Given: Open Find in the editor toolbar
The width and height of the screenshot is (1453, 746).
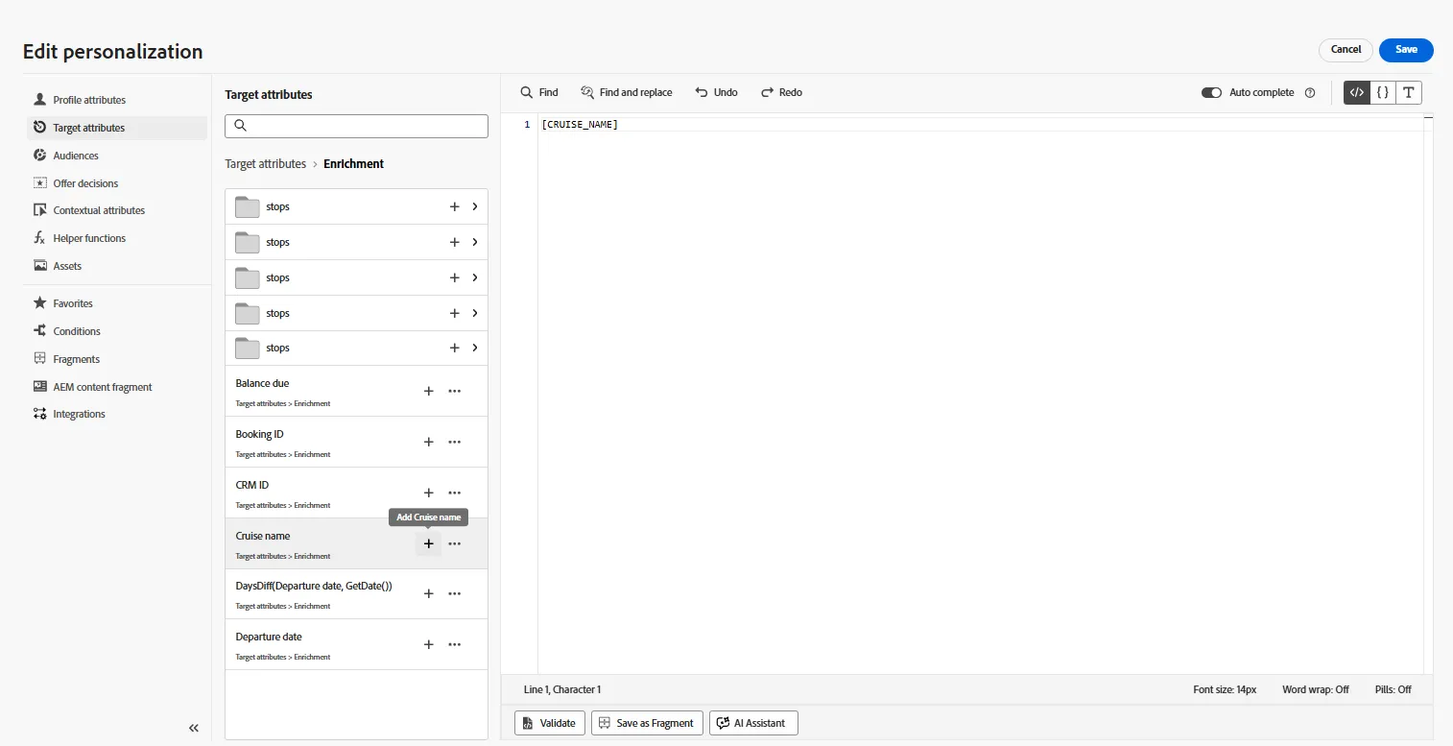Looking at the screenshot, I should coord(538,92).
